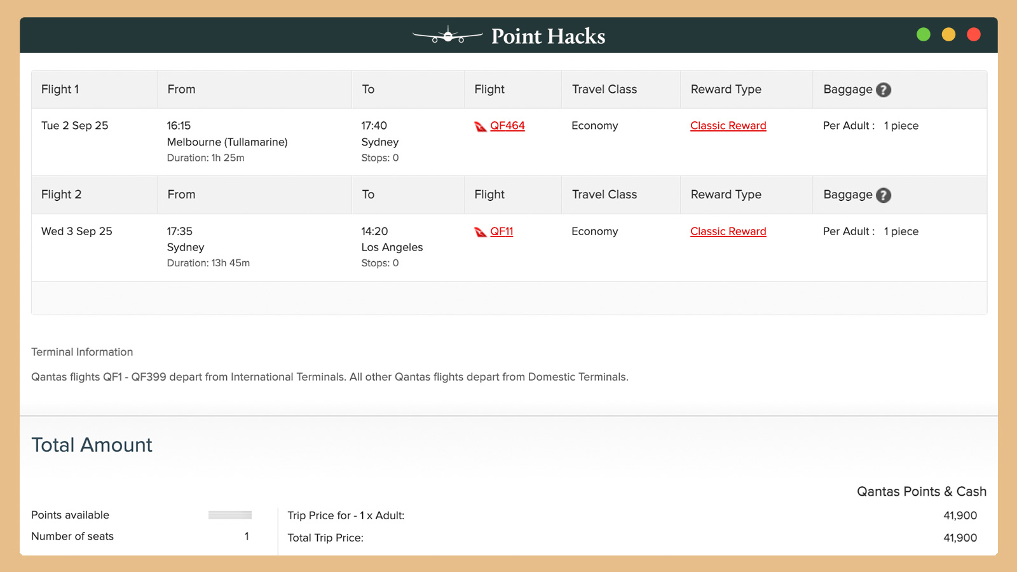
Task: Open the QF11 flight link
Action: click(502, 231)
